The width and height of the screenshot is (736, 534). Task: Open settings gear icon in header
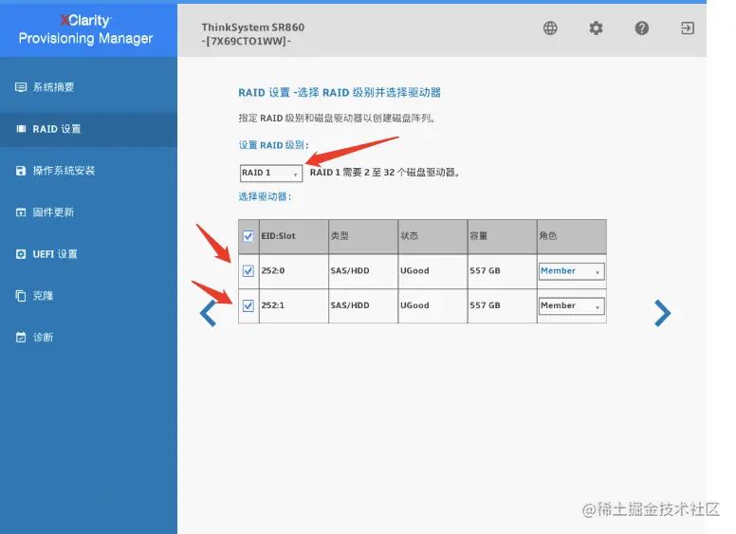[x=596, y=28]
